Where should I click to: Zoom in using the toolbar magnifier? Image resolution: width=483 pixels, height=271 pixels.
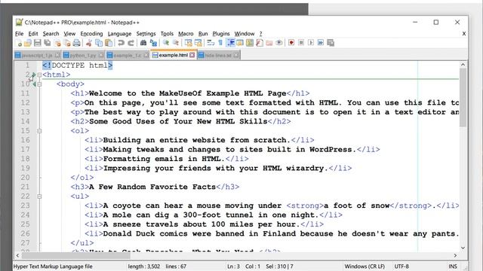coord(166,43)
